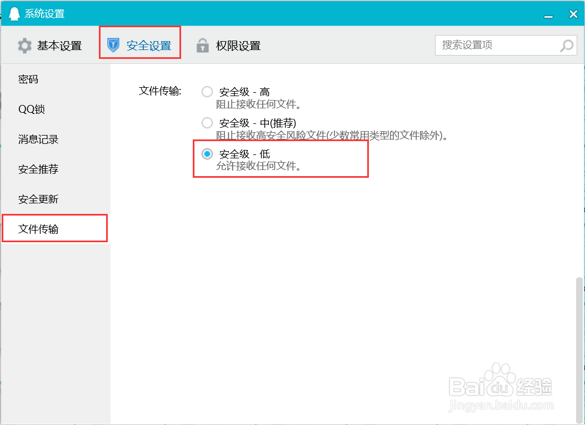Click the QQ penguin icon in title bar
Image resolution: width=585 pixels, height=425 pixels.
[14, 14]
